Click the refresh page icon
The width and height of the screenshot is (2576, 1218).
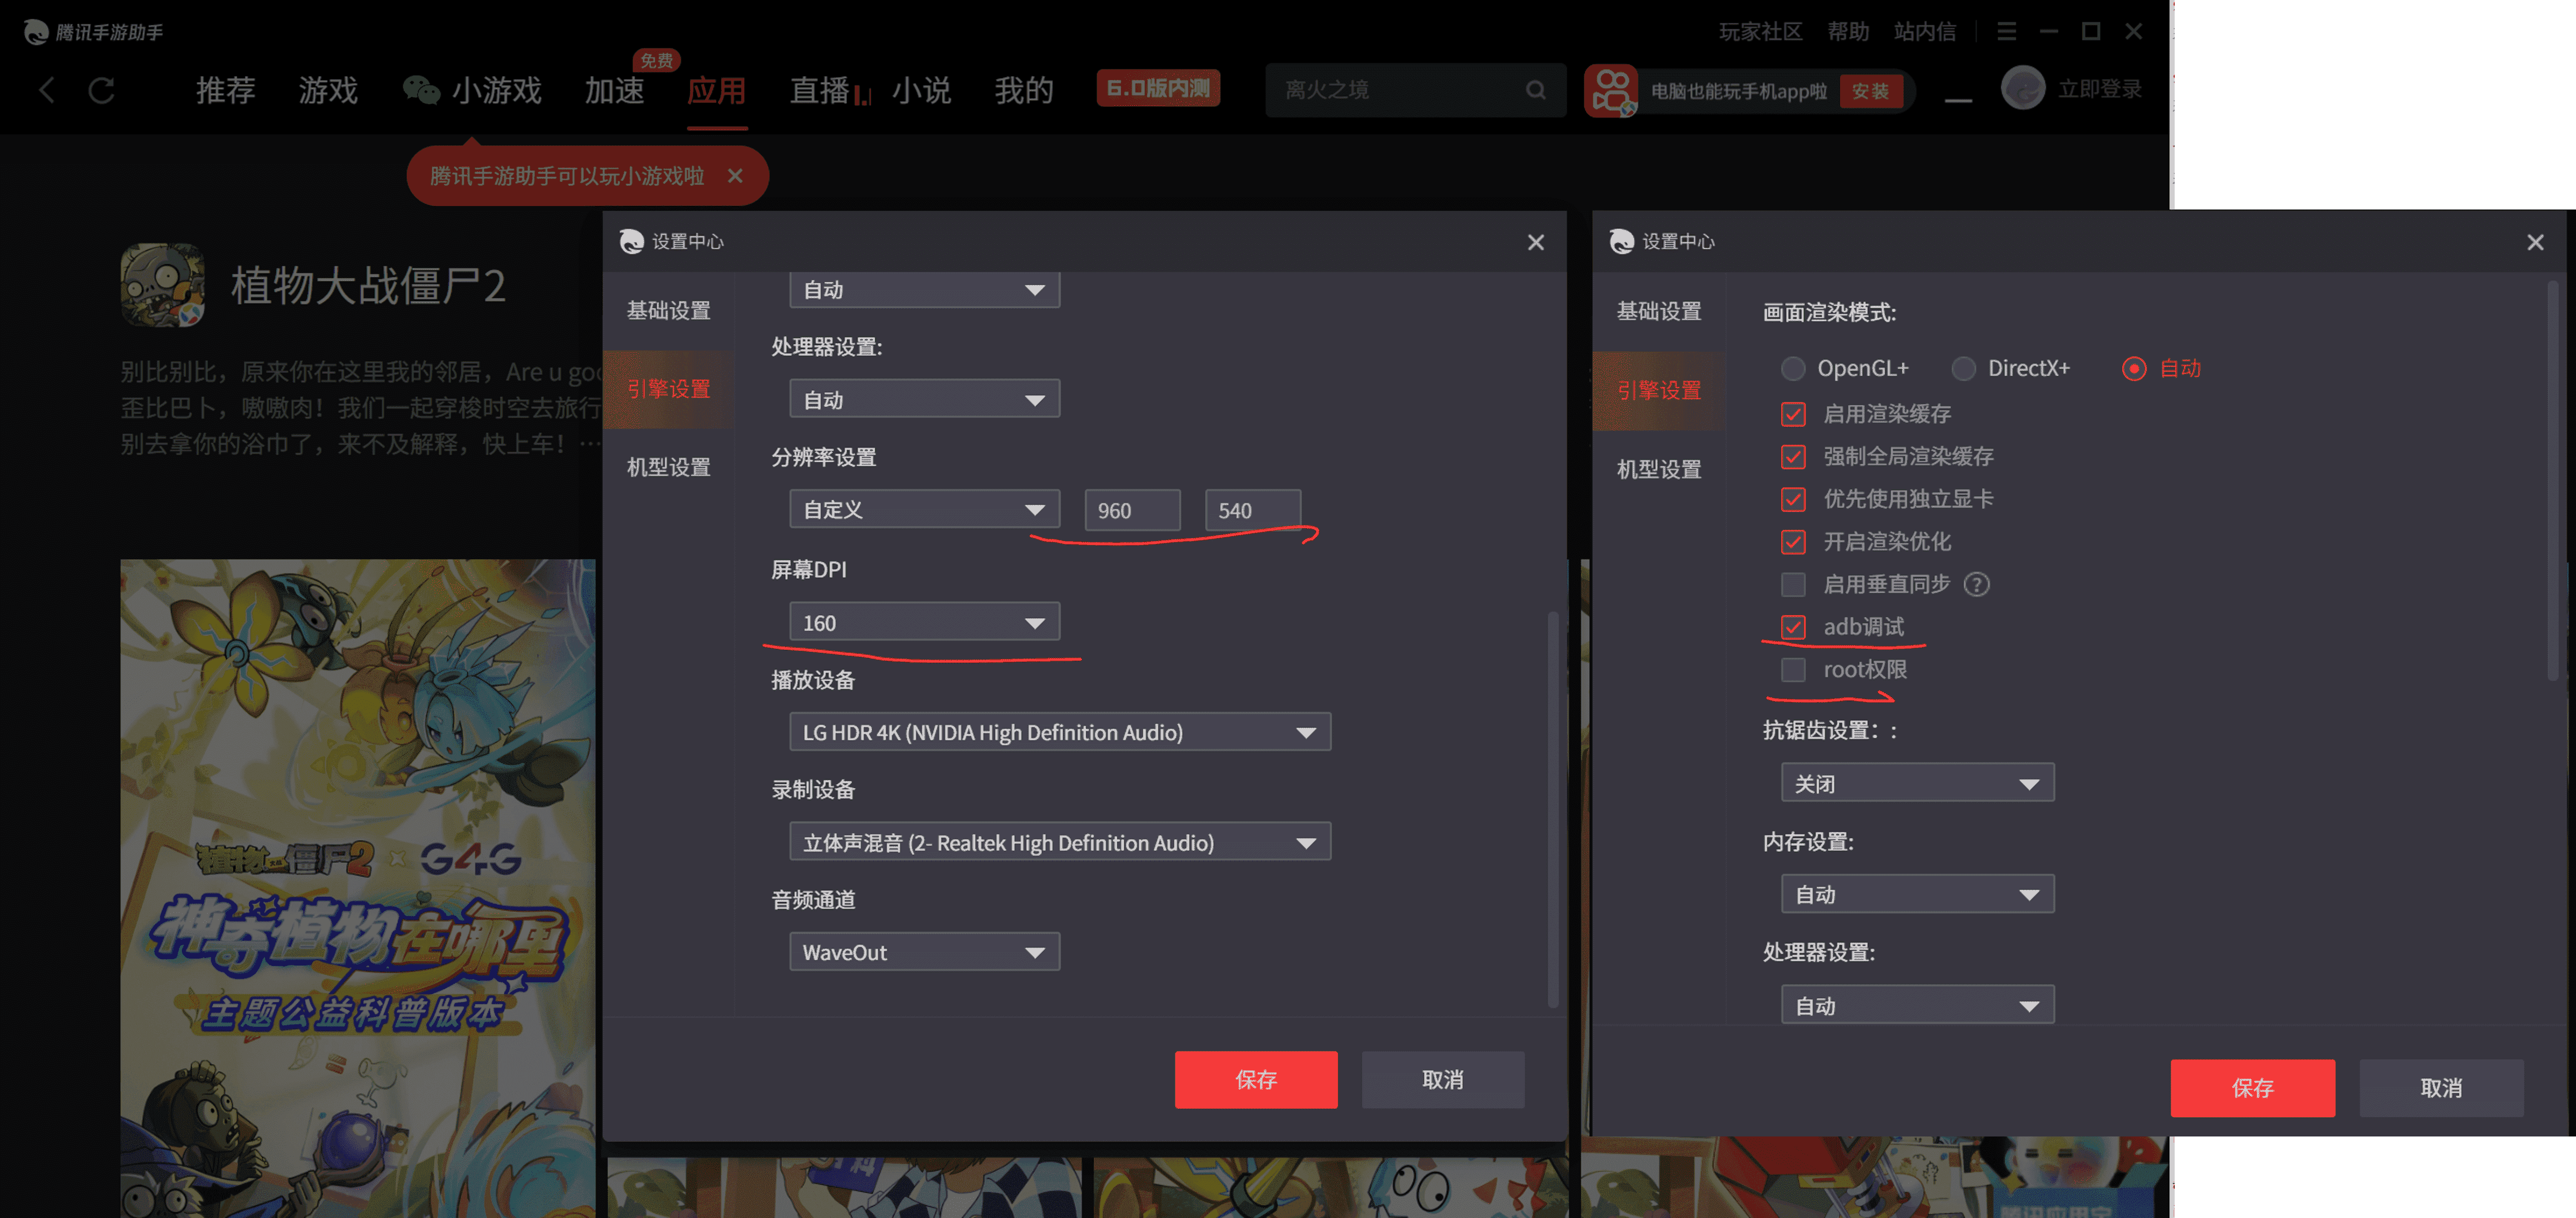[101, 90]
